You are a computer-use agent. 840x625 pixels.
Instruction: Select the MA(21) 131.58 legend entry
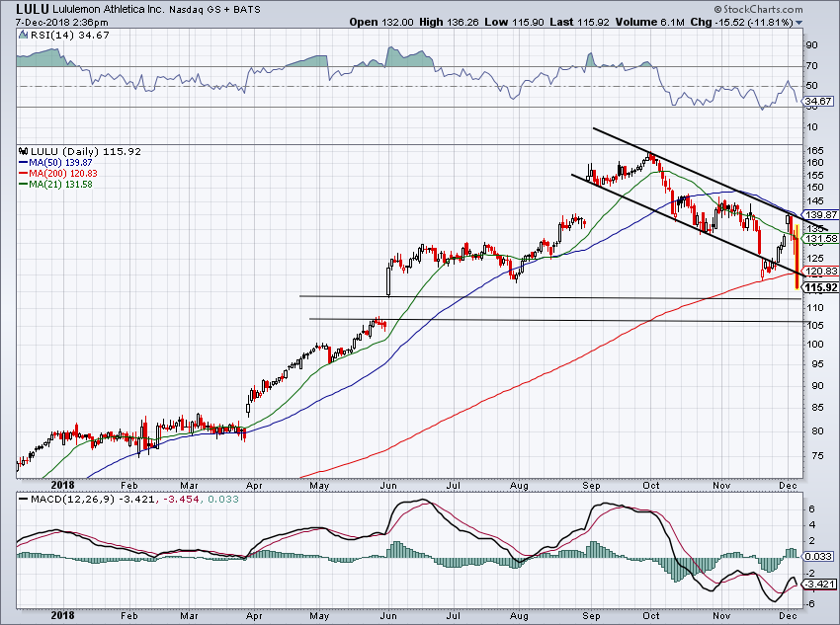pos(55,184)
